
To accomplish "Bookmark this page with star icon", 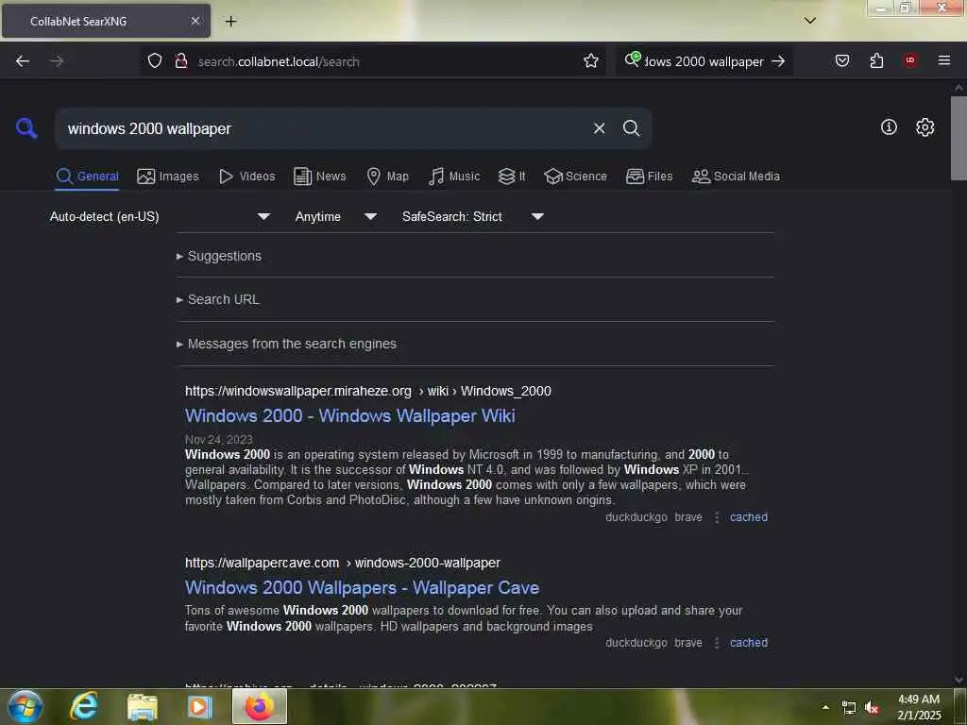I will 591,61.
